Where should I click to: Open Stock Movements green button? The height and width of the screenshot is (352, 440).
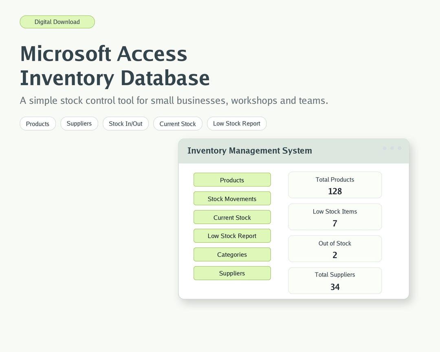tap(232, 199)
